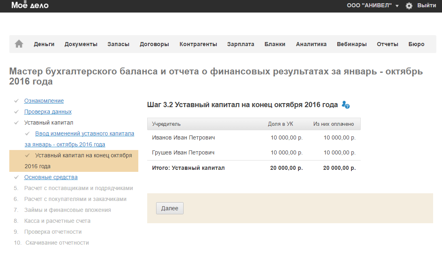Viewport: 442px width, 260px height.
Task: Open the Бланки menu
Action: point(275,44)
